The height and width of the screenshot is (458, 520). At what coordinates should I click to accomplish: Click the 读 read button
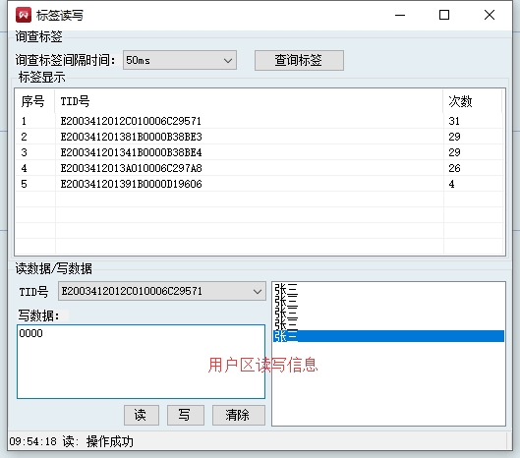(x=142, y=415)
